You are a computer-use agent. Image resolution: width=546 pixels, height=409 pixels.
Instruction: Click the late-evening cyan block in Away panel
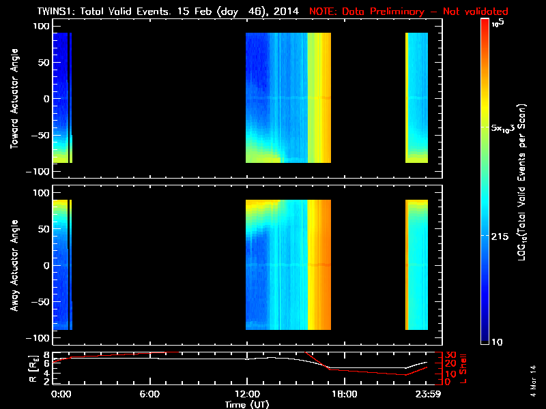417,264
